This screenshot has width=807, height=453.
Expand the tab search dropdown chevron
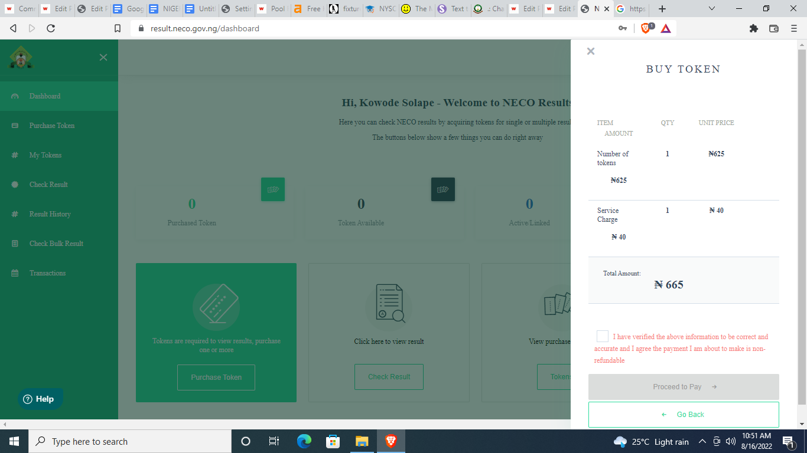point(711,9)
